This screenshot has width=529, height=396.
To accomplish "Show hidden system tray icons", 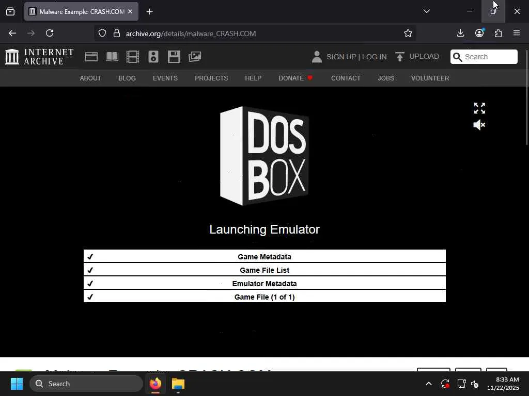I will [428, 384].
